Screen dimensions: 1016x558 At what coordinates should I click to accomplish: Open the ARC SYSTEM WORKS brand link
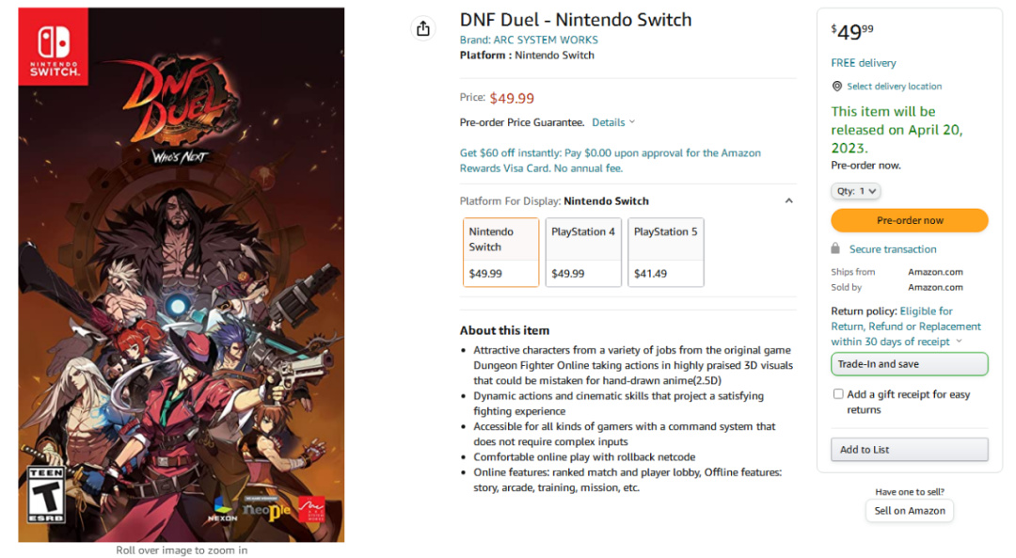pos(529,40)
